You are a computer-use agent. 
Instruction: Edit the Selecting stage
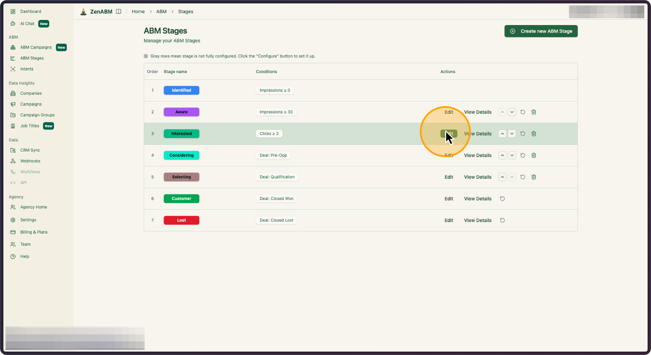tap(449, 177)
